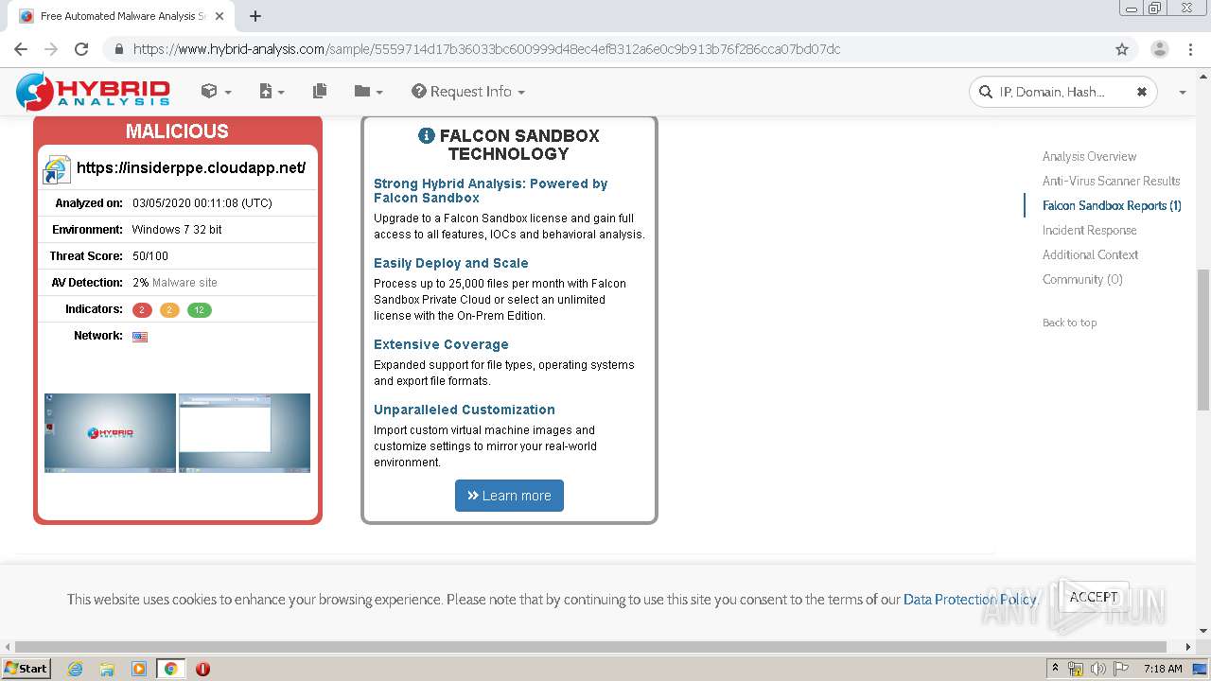This screenshot has height=681, width=1211.
Task: Click the orange indicator badge showing 2
Action: [x=169, y=309]
